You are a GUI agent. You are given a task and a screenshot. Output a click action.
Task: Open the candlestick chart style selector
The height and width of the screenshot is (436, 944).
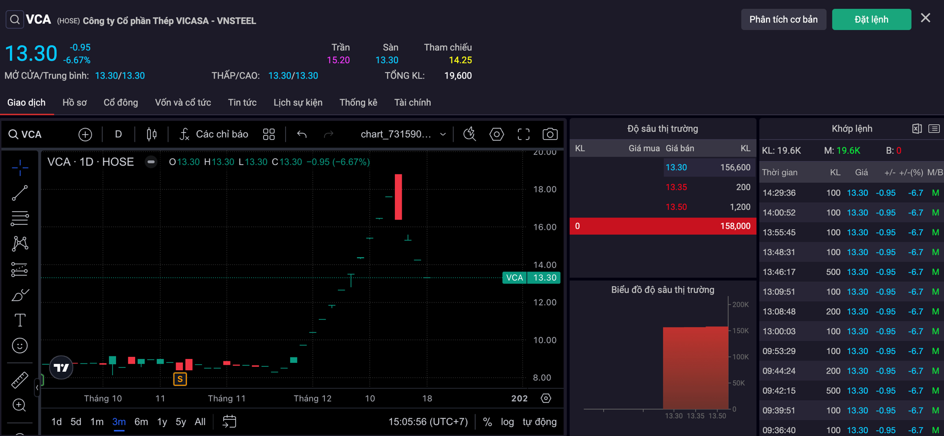pos(151,134)
